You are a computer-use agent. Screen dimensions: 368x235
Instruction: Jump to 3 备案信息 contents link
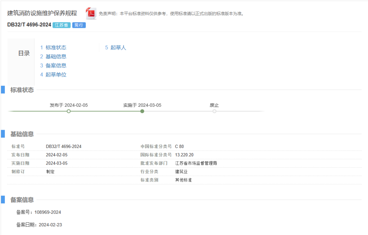point(53,66)
